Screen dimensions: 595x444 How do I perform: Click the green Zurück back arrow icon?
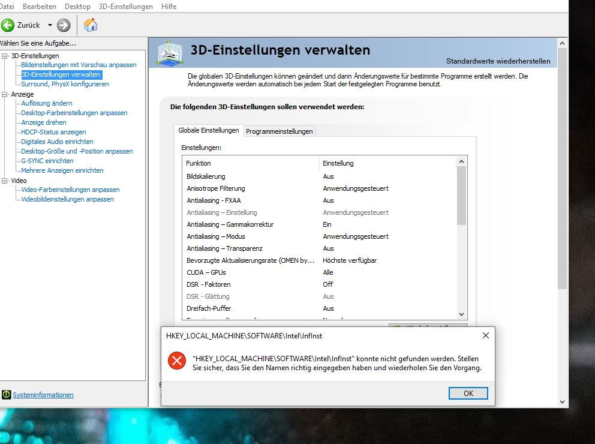(8, 25)
